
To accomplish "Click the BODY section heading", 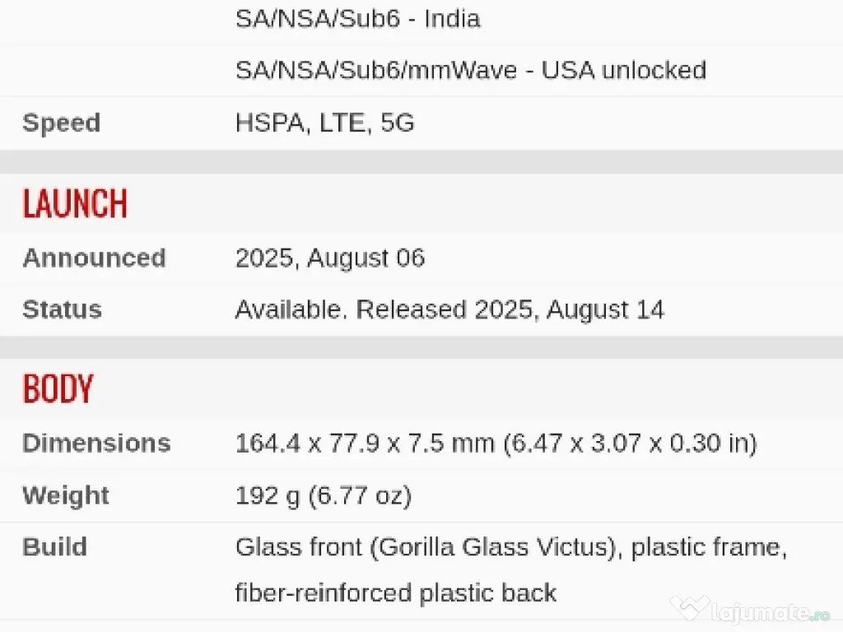I will (58, 388).
